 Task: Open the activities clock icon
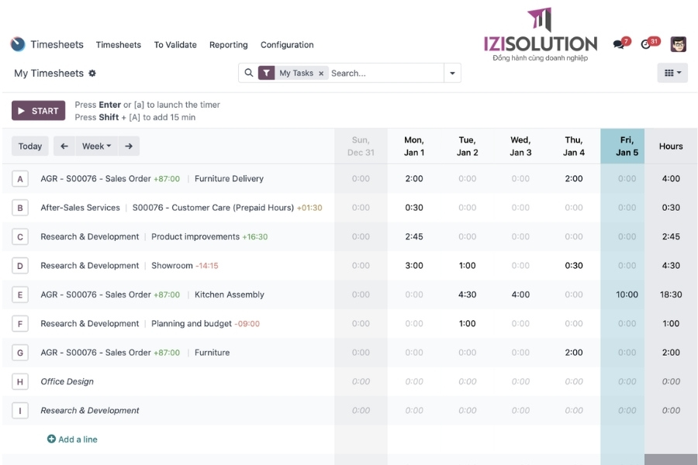coord(645,44)
